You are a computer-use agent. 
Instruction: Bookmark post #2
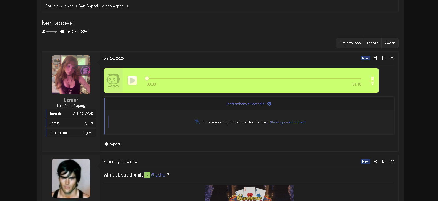pyautogui.click(x=384, y=162)
